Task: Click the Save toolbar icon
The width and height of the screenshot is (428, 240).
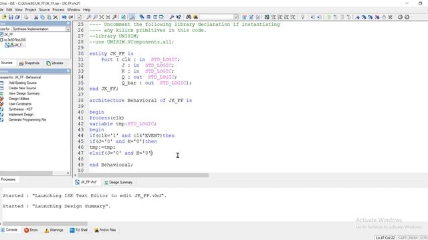Action: coord(11,17)
